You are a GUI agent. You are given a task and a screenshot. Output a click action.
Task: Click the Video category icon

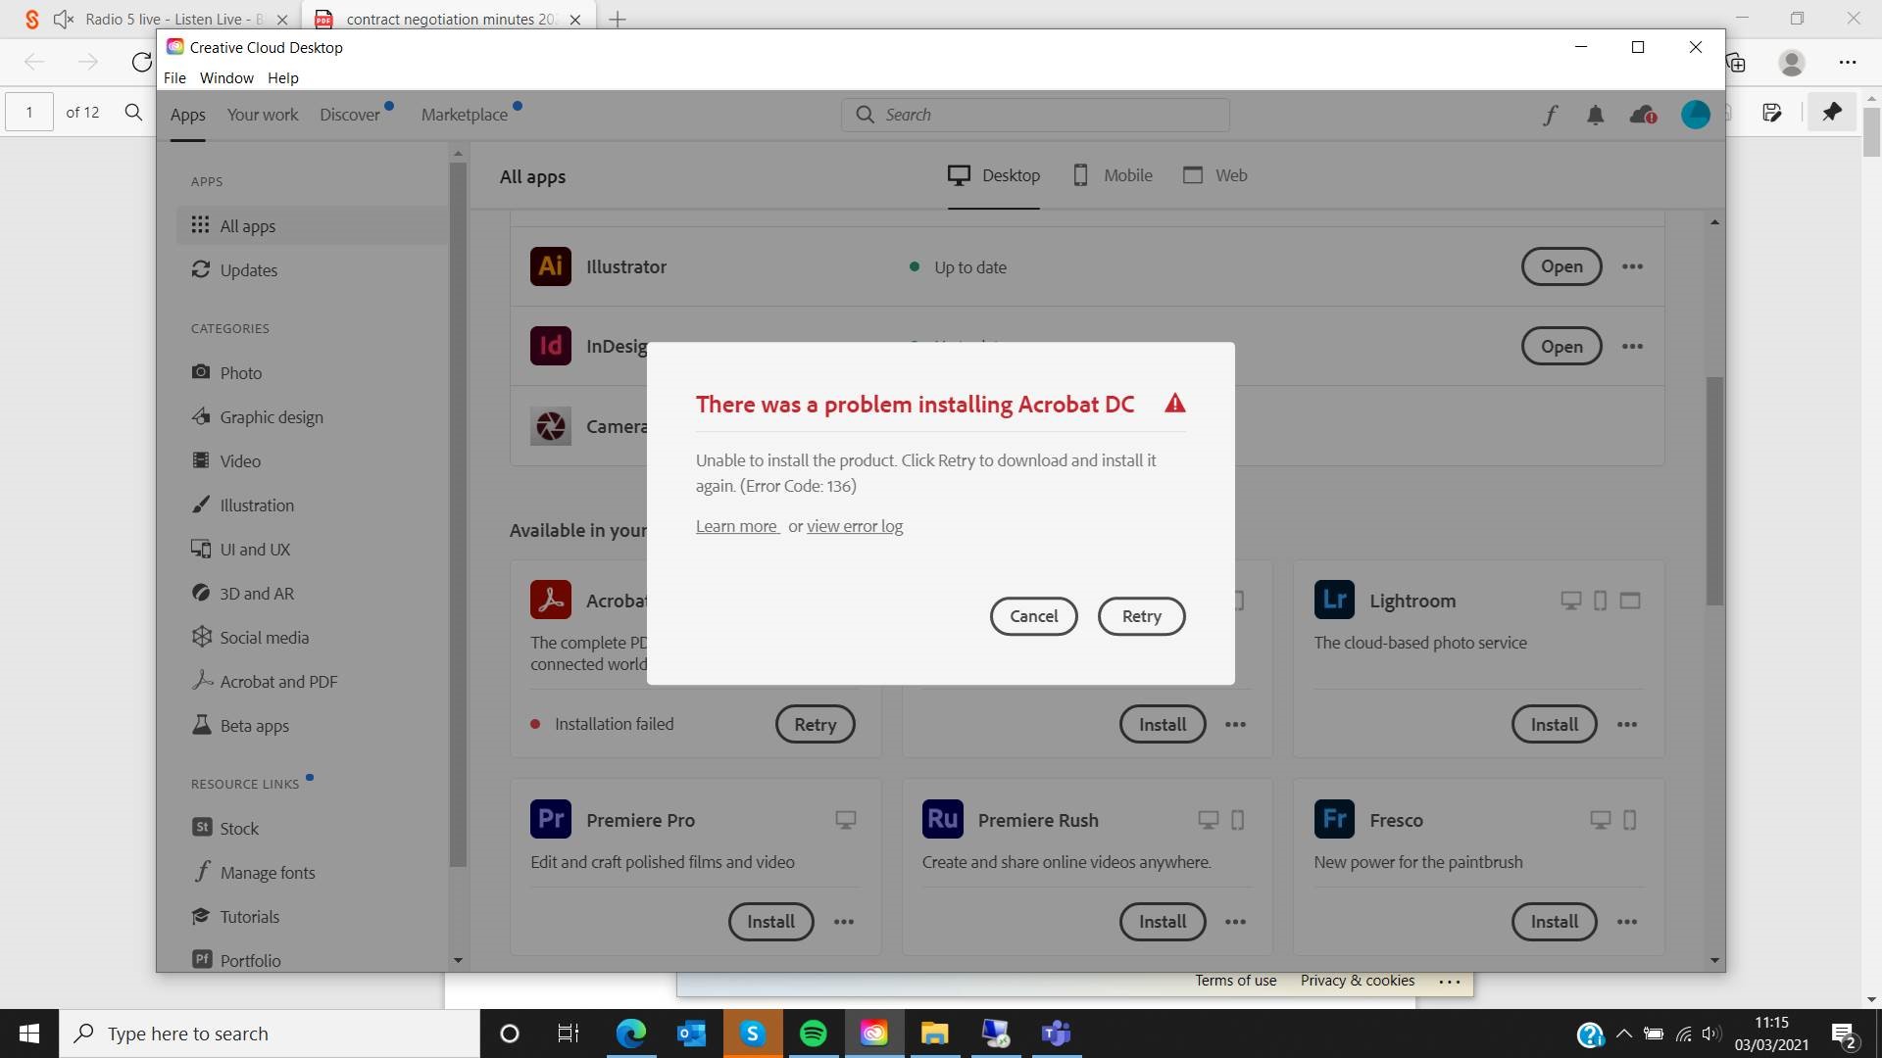[x=200, y=459]
